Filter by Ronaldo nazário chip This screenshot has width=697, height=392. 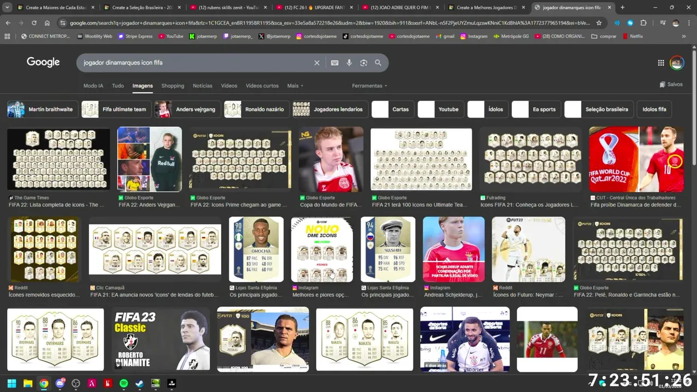[x=256, y=109]
